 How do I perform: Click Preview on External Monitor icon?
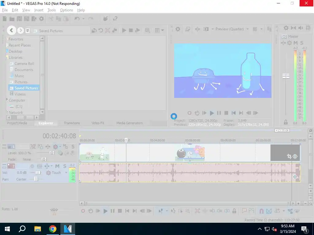pyautogui.click(x=188, y=29)
